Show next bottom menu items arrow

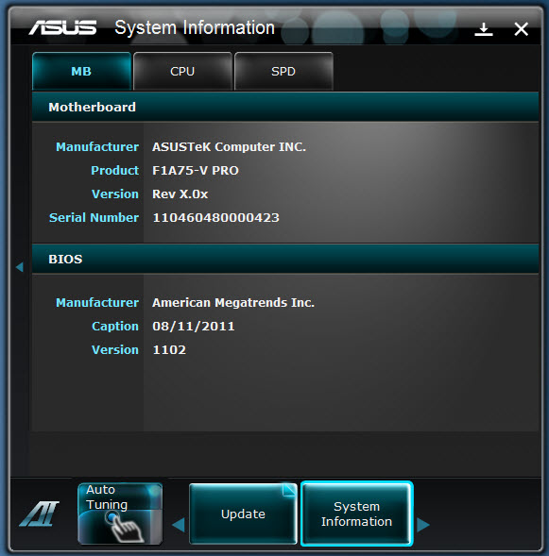coord(423,525)
